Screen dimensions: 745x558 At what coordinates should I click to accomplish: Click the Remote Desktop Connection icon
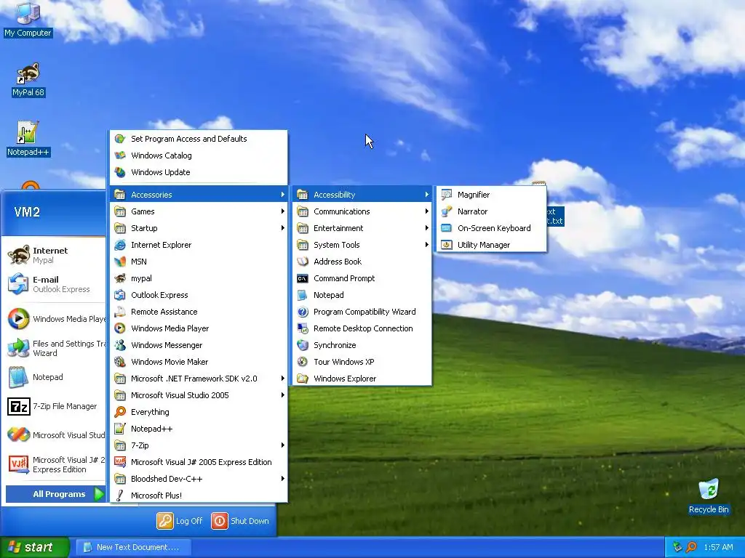[303, 328]
